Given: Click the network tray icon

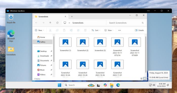Looking at the screenshot, I should 150,85.
